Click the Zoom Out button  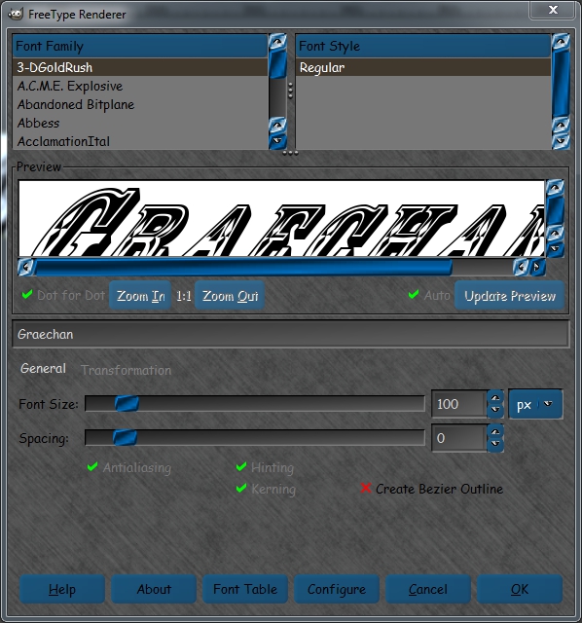(x=230, y=296)
